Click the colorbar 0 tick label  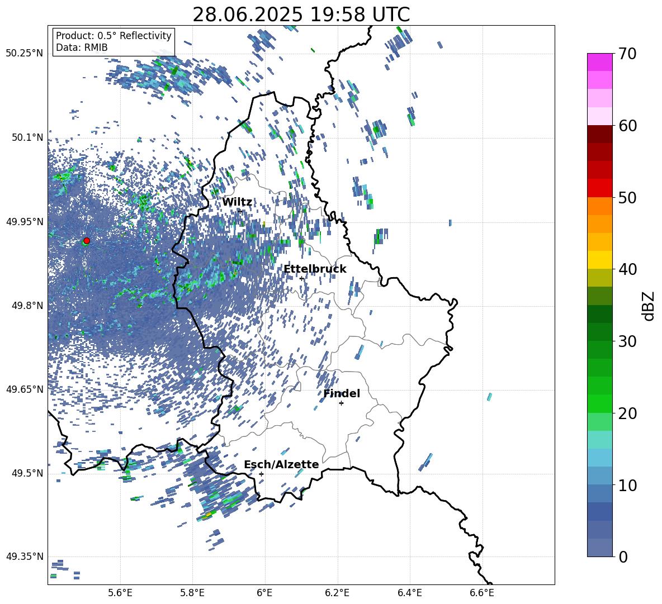pyautogui.click(x=623, y=557)
